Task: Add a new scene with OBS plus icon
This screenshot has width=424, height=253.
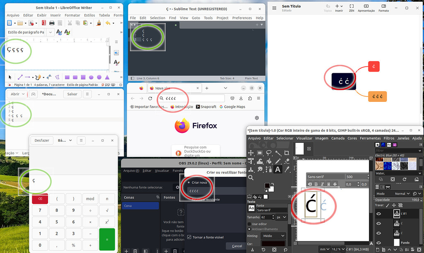Action: (126, 250)
